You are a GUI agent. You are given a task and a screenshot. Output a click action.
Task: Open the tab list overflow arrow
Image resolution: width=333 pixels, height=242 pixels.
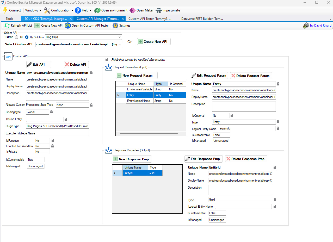[x=330, y=19]
